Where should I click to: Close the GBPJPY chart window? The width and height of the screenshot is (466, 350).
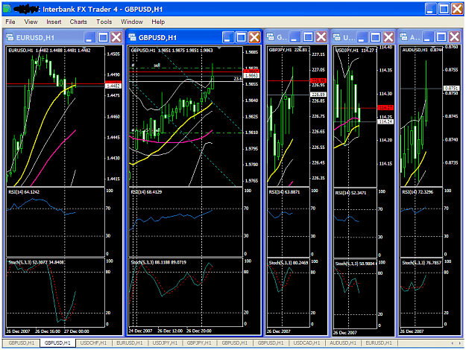321,37
